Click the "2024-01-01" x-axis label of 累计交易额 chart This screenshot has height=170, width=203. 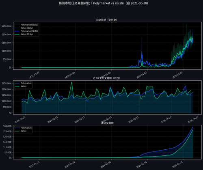pyautogui.click(x=106, y=165)
